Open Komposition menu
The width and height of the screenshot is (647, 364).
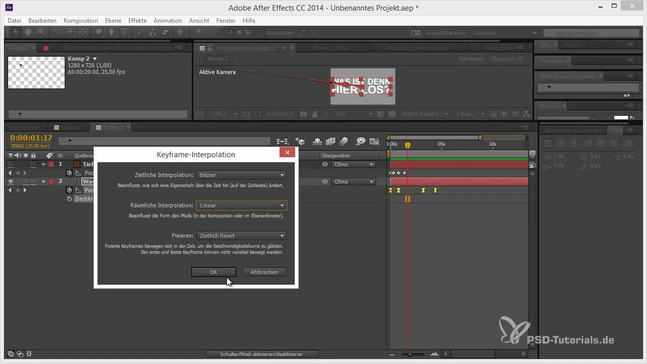click(81, 21)
